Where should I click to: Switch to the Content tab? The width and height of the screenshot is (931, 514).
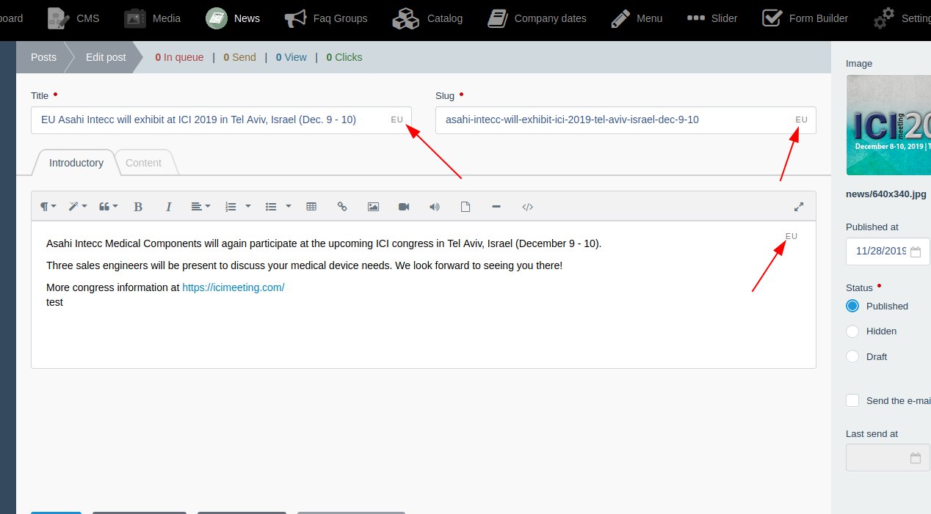pos(144,163)
